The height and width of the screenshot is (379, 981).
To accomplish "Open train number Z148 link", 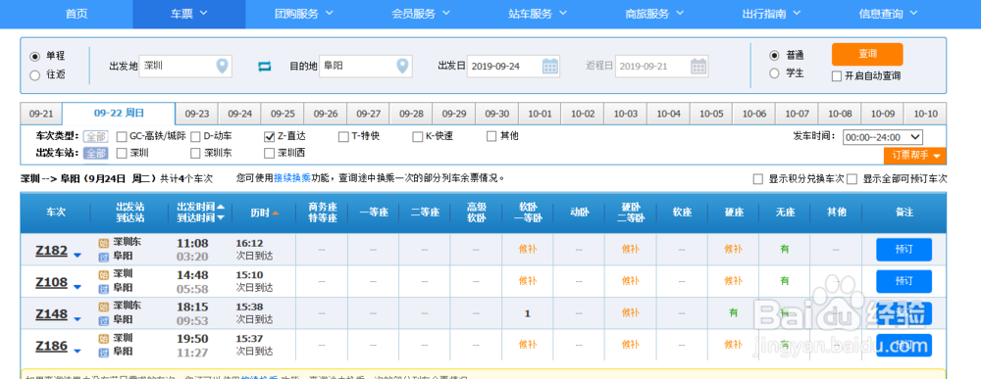I will click(x=51, y=314).
